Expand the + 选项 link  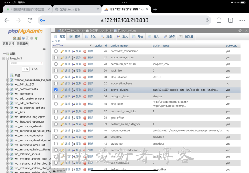point(56,41)
